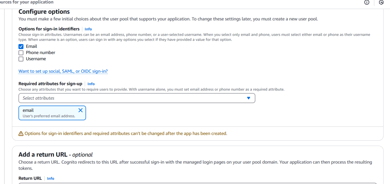Screen dimensions: 390x184
Task: Open the social, SAML, or OIDC sign-in link
Action: (63, 71)
